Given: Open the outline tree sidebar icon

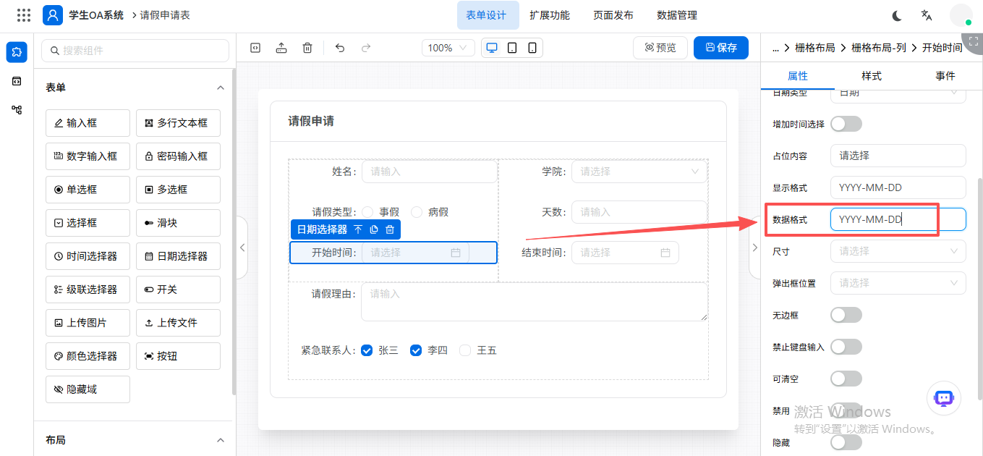Looking at the screenshot, I should coord(17,110).
